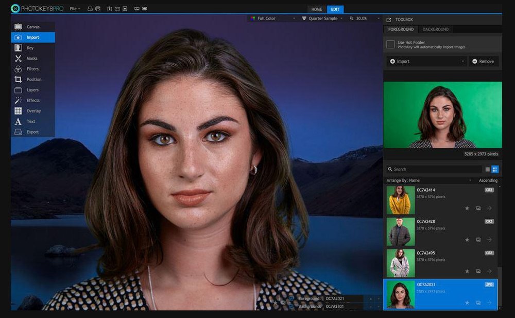Screen dimensions: 515x318
Task: Open the Quarter Sample quality dropdown
Action: point(322,18)
